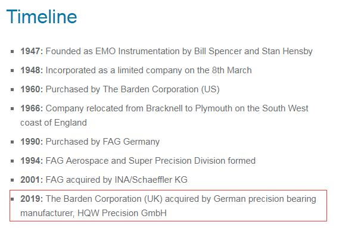Click the 'manufacturer, HQW Precision GmbH' line
361x228 pixels.
tap(94, 213)
